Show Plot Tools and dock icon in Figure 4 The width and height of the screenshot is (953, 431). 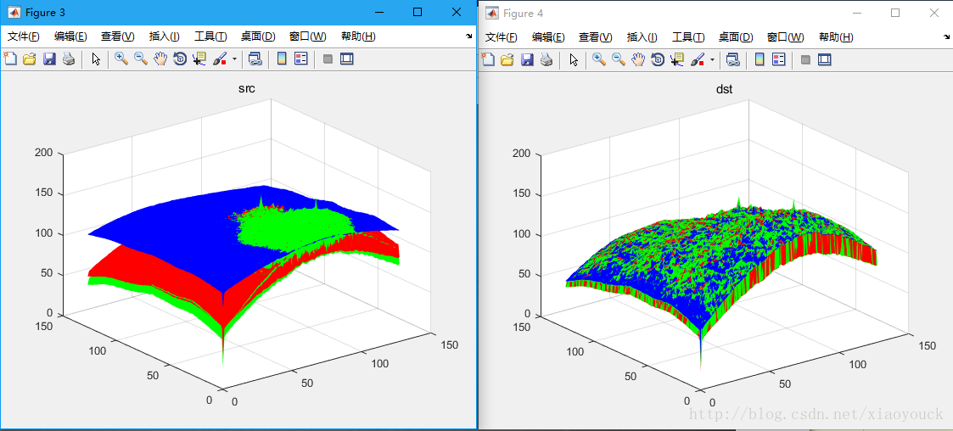coord(825,59)
